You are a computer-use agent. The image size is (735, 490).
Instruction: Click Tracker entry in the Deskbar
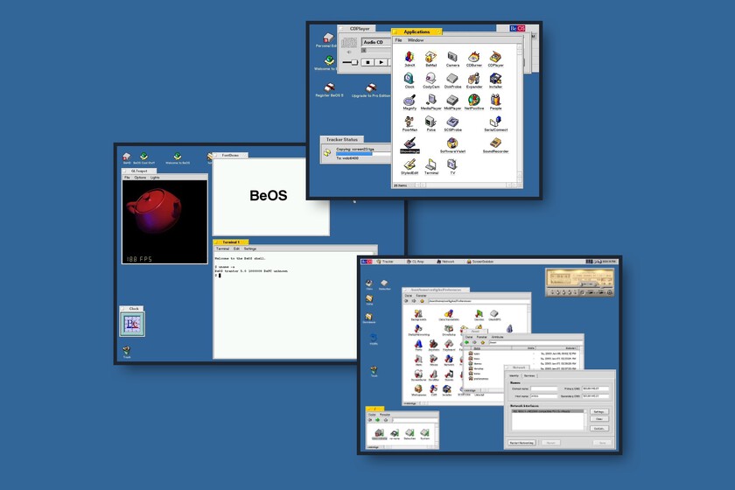[x=385, y=262]
